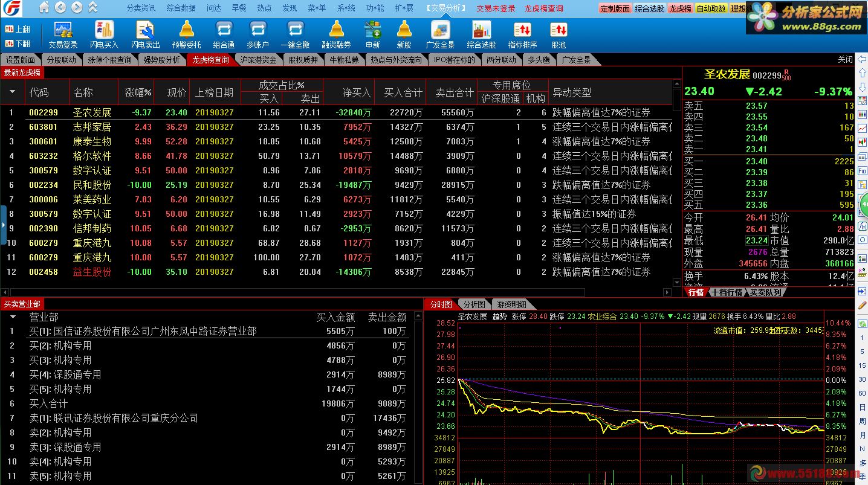Screen dimensions: 868x485
Task: Click 关闭 to close the panel
Action: coord(845,59)
